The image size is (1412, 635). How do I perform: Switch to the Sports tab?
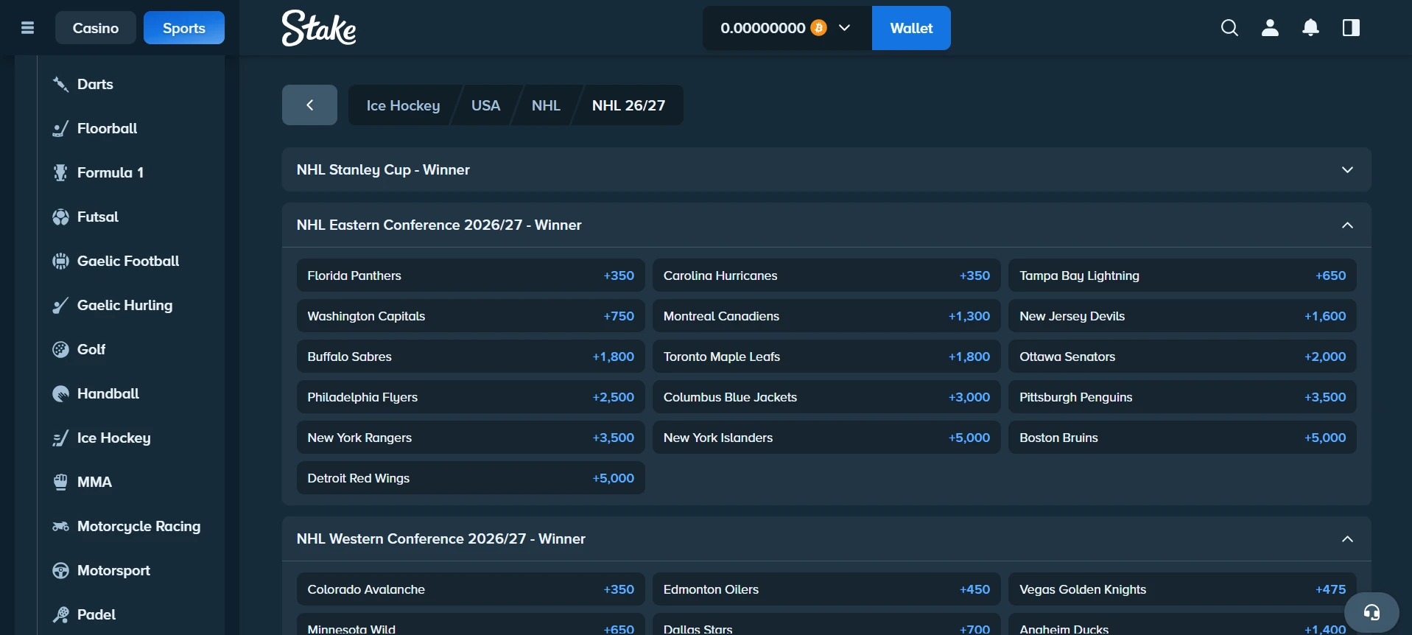tap(184, 28)
